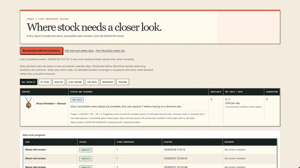Click the Peace Pendant — Bronze variant name

51,103
